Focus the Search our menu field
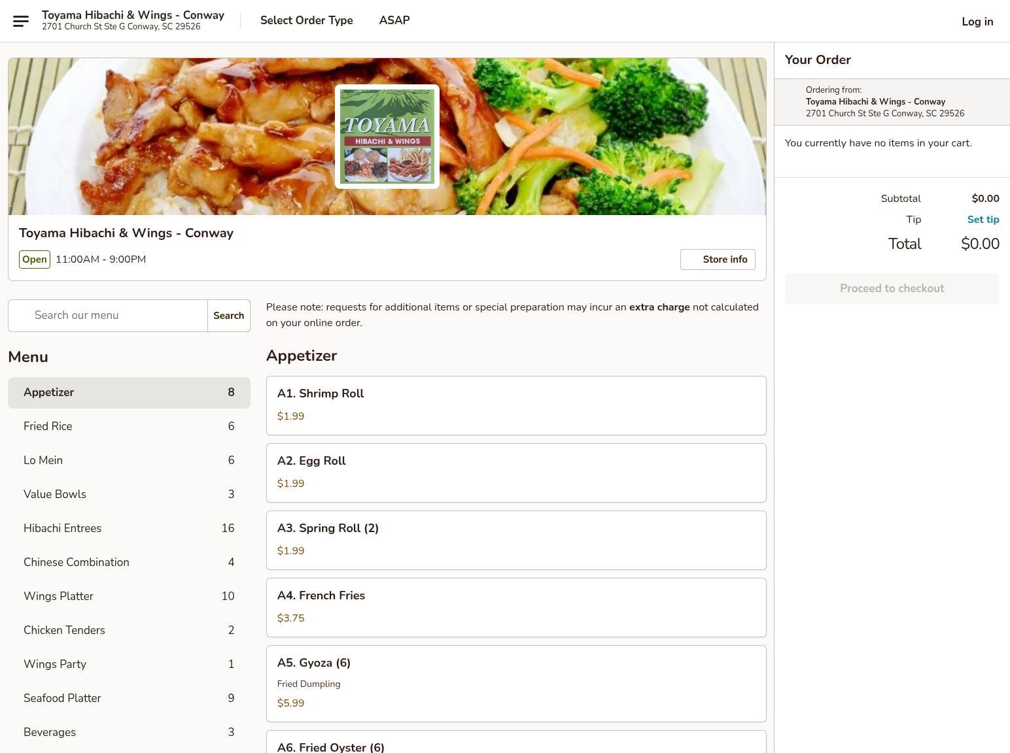The height and width of the screenshot is (753, 1010). point(108,316)
